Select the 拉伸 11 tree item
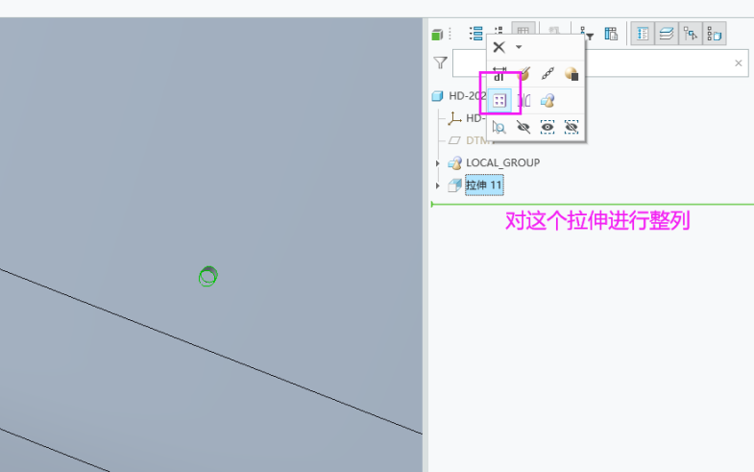 (484, 185)
